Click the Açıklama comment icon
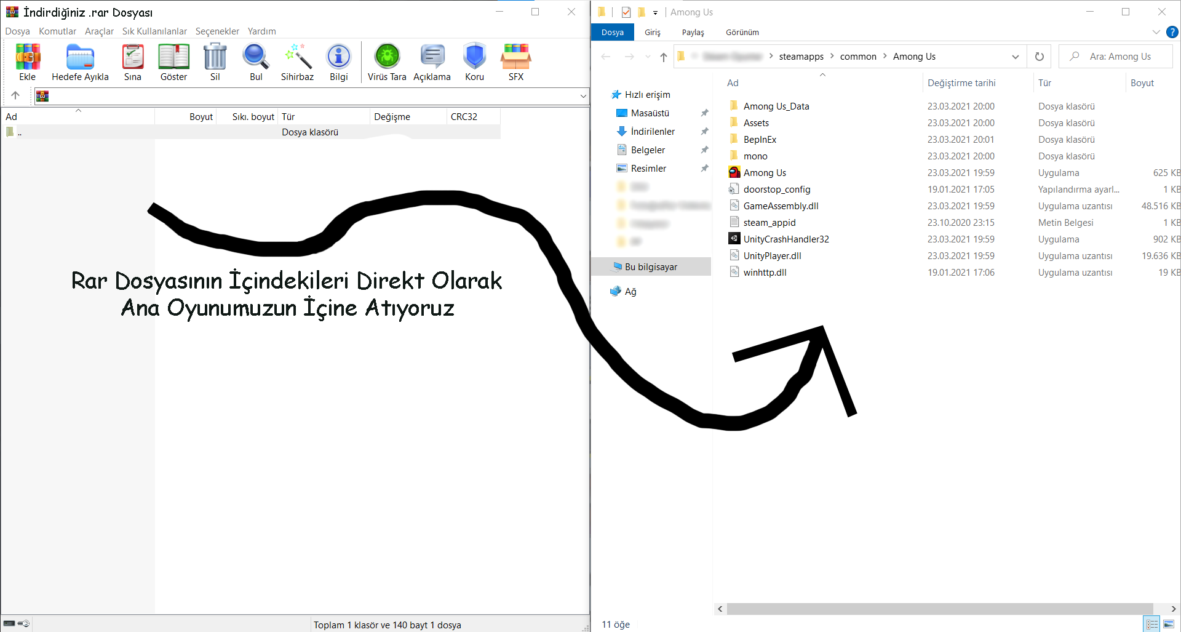The width and height of the screenshot is (1181, 632). 432,57
